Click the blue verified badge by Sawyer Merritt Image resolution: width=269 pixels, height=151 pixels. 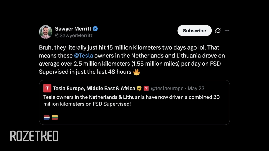(95, 28)
